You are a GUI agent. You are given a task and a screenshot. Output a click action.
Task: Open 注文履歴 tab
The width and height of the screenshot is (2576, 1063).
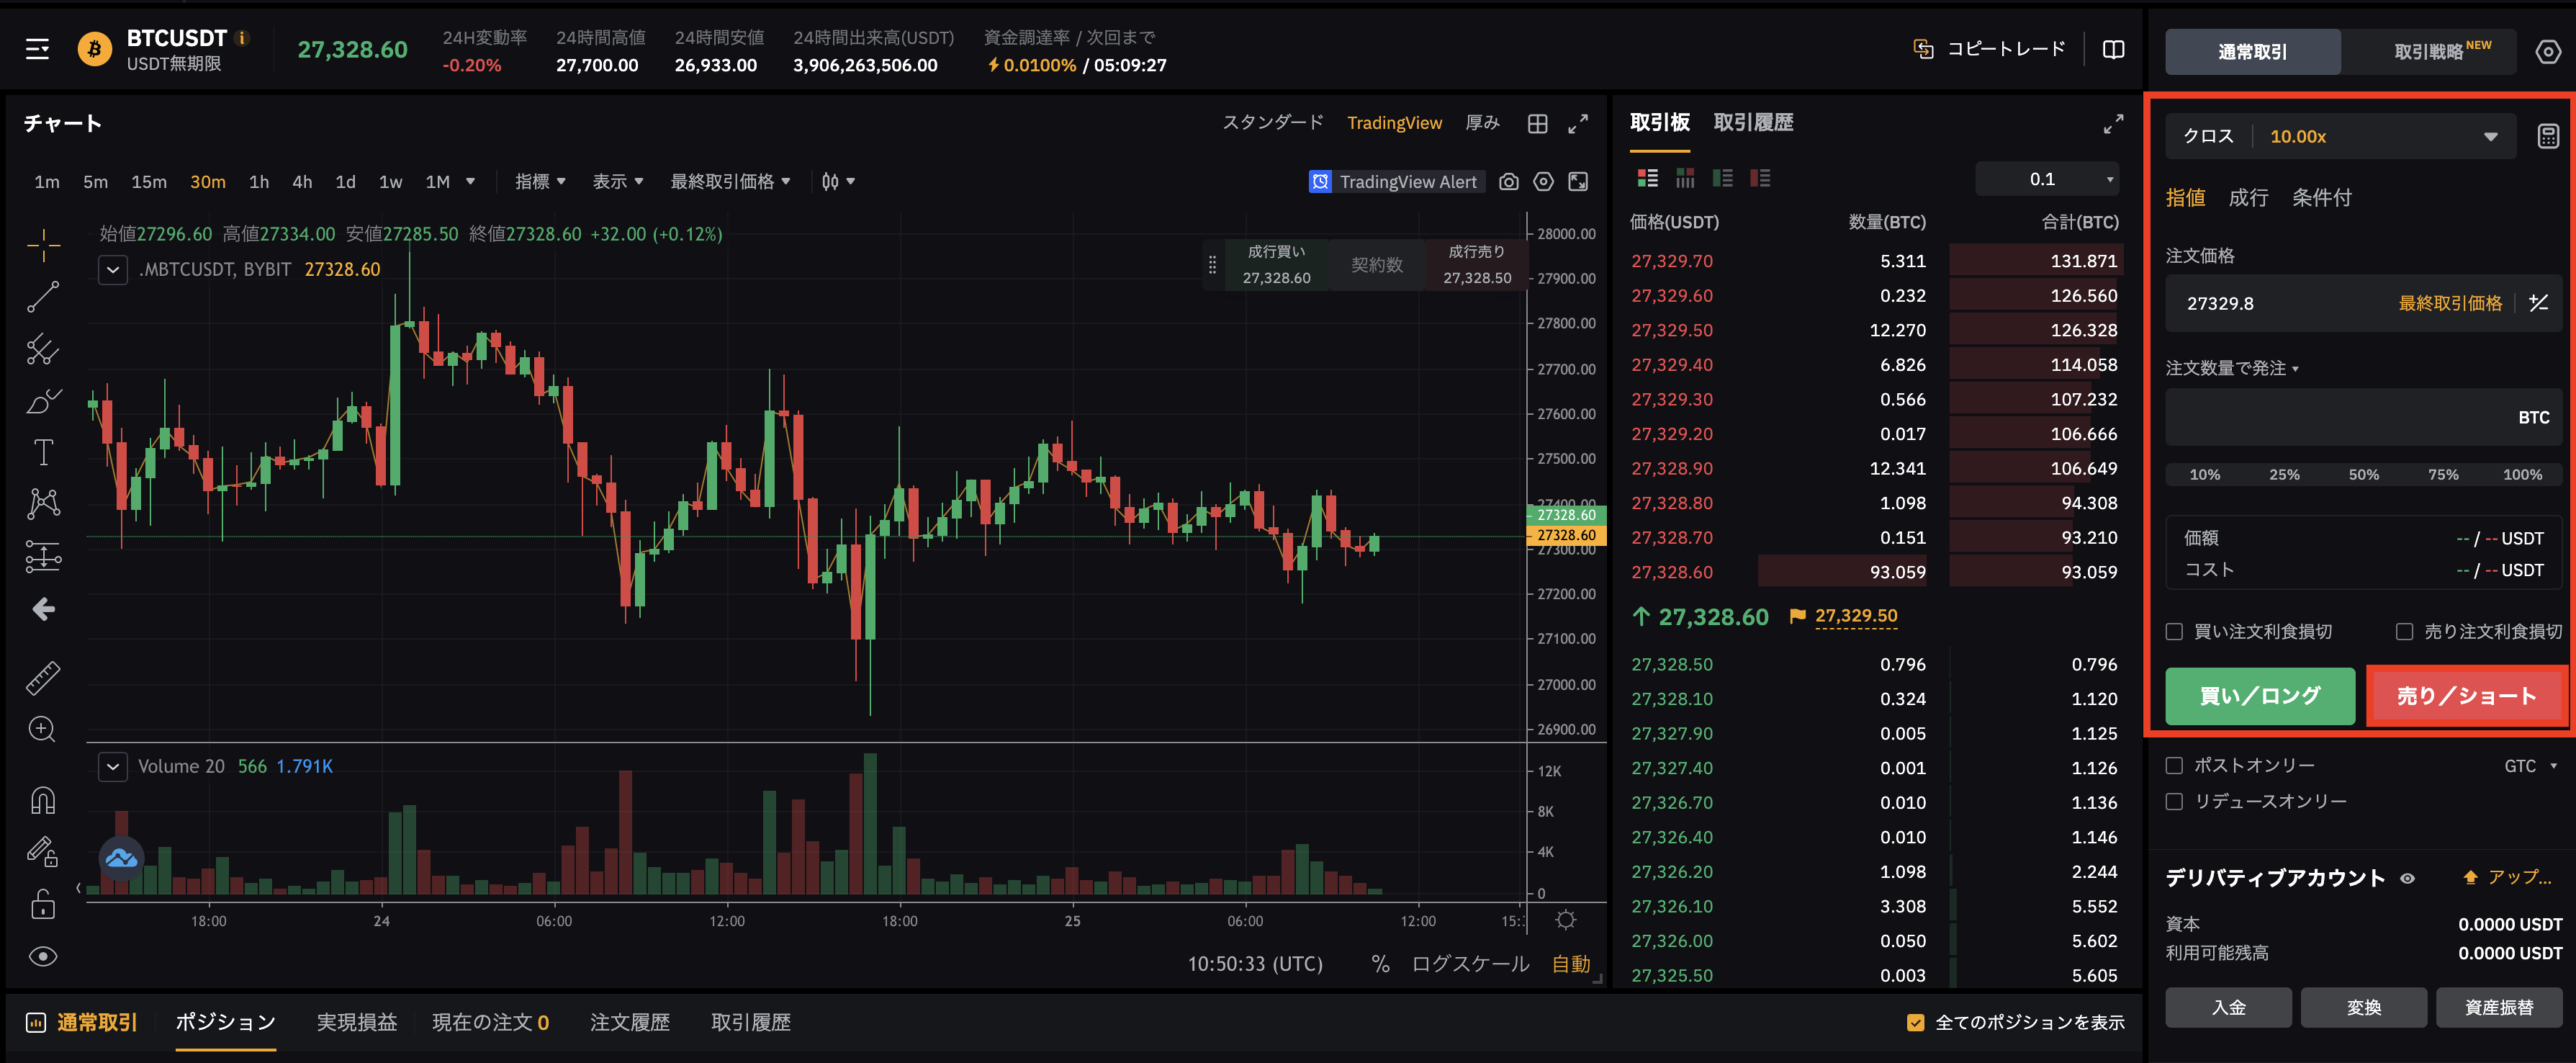(630, 1023)
